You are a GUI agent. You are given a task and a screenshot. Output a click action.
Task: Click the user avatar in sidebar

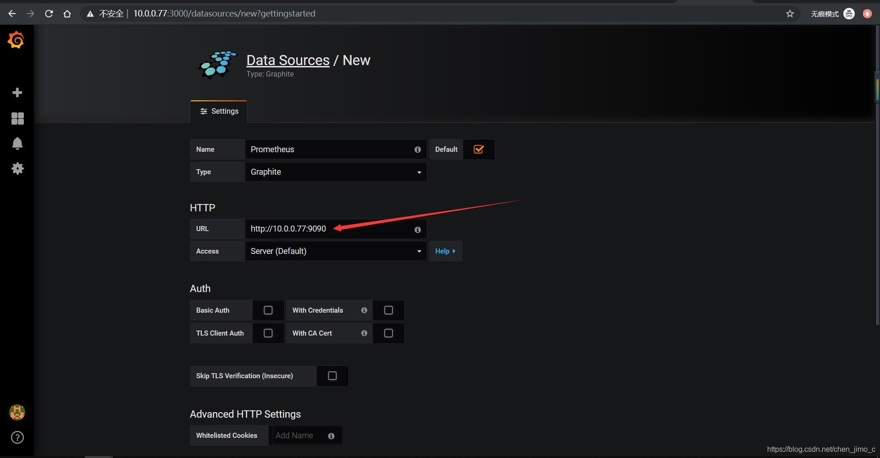pyautogui.click(x=17, y=412)
